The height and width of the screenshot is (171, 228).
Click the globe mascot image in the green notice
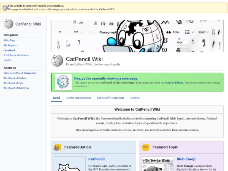[63, 82]
